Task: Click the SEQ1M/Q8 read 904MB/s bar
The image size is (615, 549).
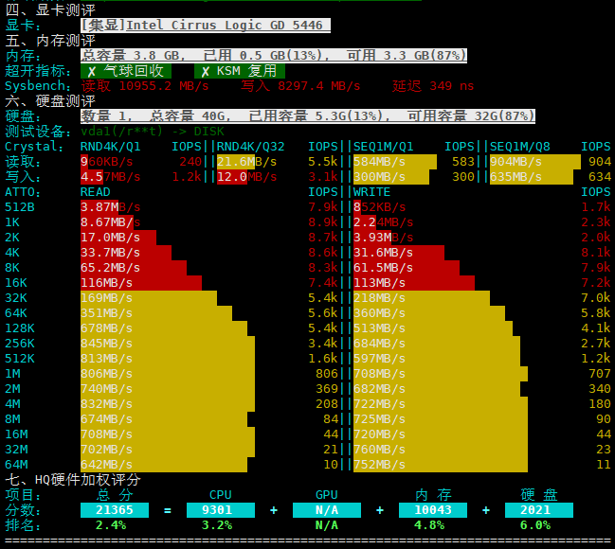Action: tap(535, 162)
